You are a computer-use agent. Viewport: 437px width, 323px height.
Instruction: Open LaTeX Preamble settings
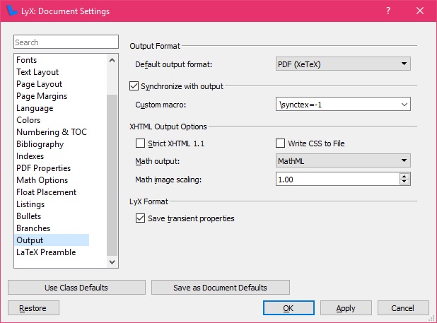pos(46,252)
